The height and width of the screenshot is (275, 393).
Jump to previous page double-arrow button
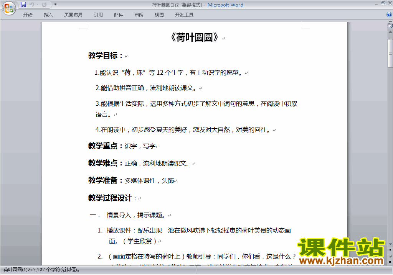pyautogui.click(x=390, y=250)
